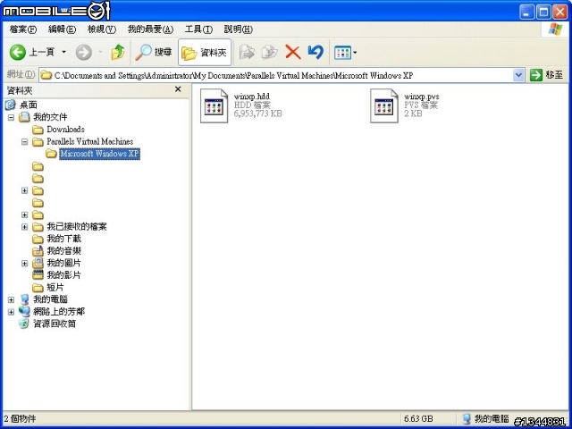The height and width of the screenshot is (429, 572).
Task: Select the 我的圖片 folder
Action: pos(63,263)
